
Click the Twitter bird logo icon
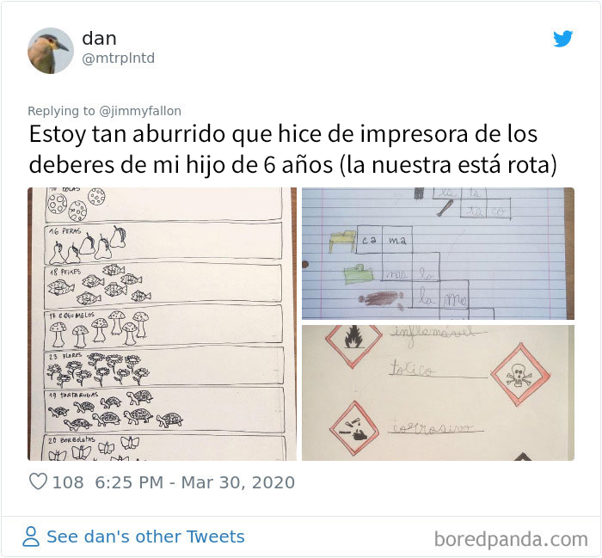[x=562, y=39]
